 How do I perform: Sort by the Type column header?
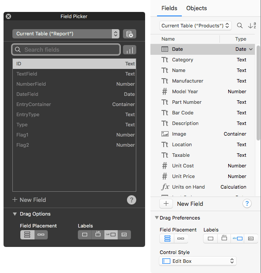pyautogui.click(x=241, y=39)
